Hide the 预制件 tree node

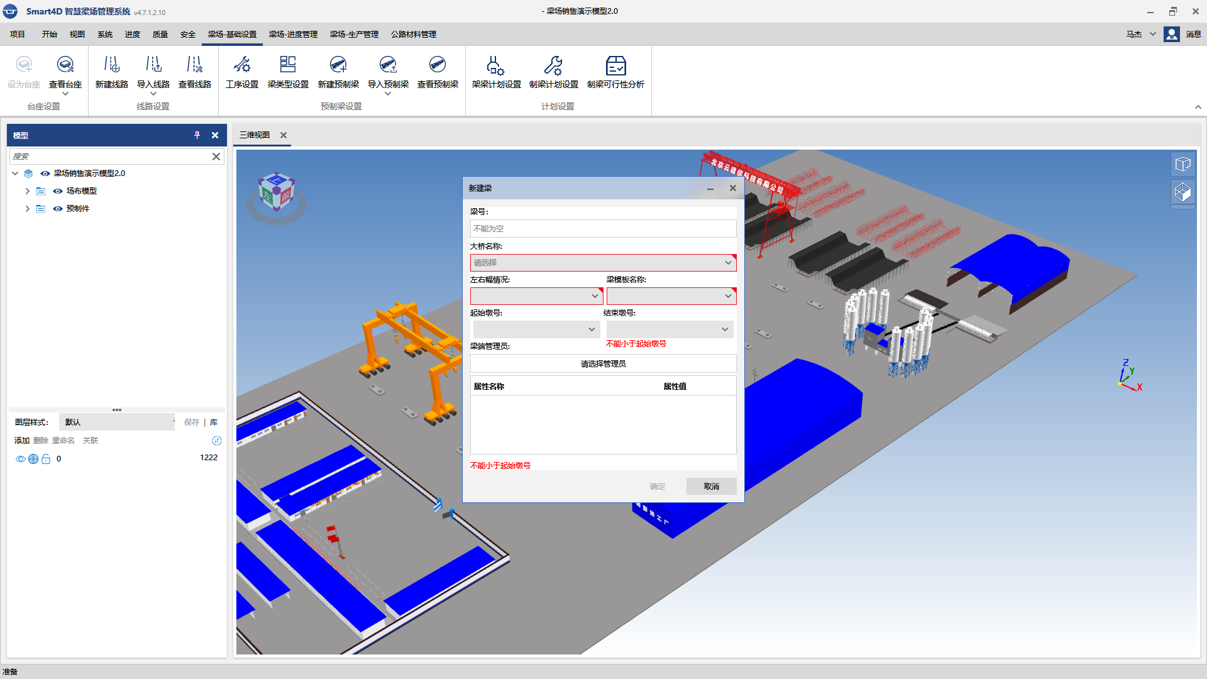(58, 209)
